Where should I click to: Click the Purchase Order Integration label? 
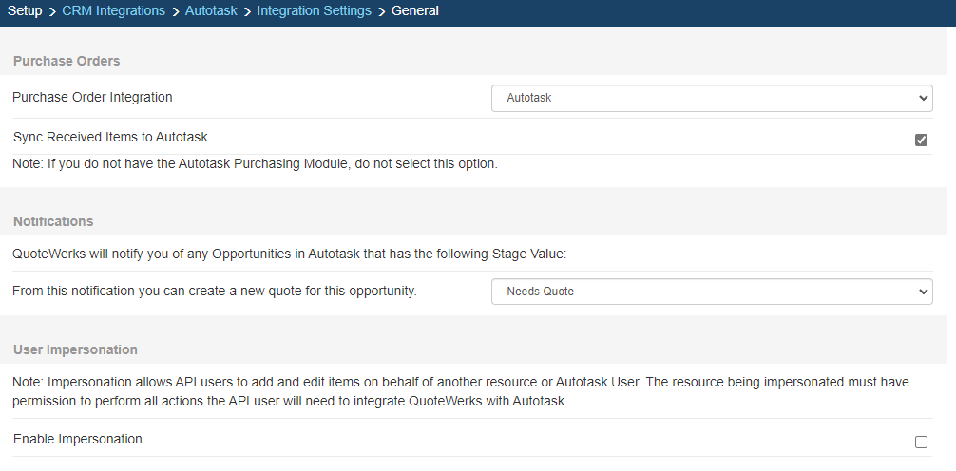[93, 97]
